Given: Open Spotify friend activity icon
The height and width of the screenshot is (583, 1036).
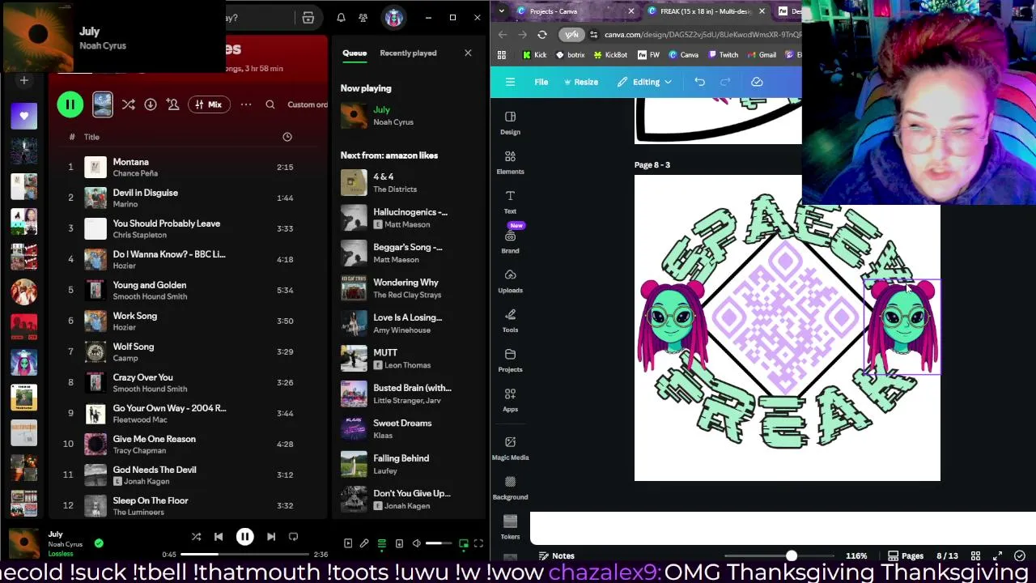Looking at the screenshot, I should click(x=363, y=18).
